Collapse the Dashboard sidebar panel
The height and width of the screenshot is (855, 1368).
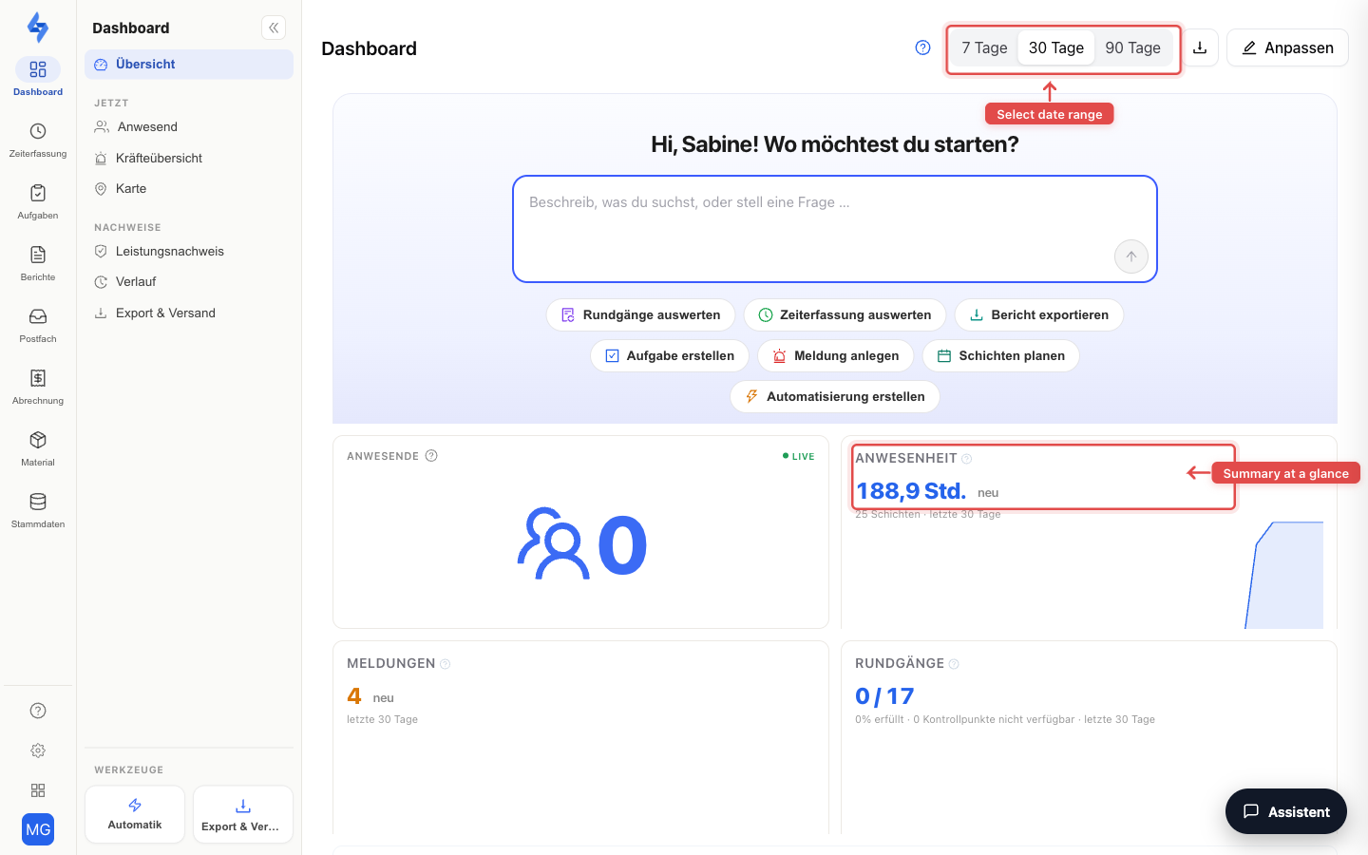[x=274, y=28]
